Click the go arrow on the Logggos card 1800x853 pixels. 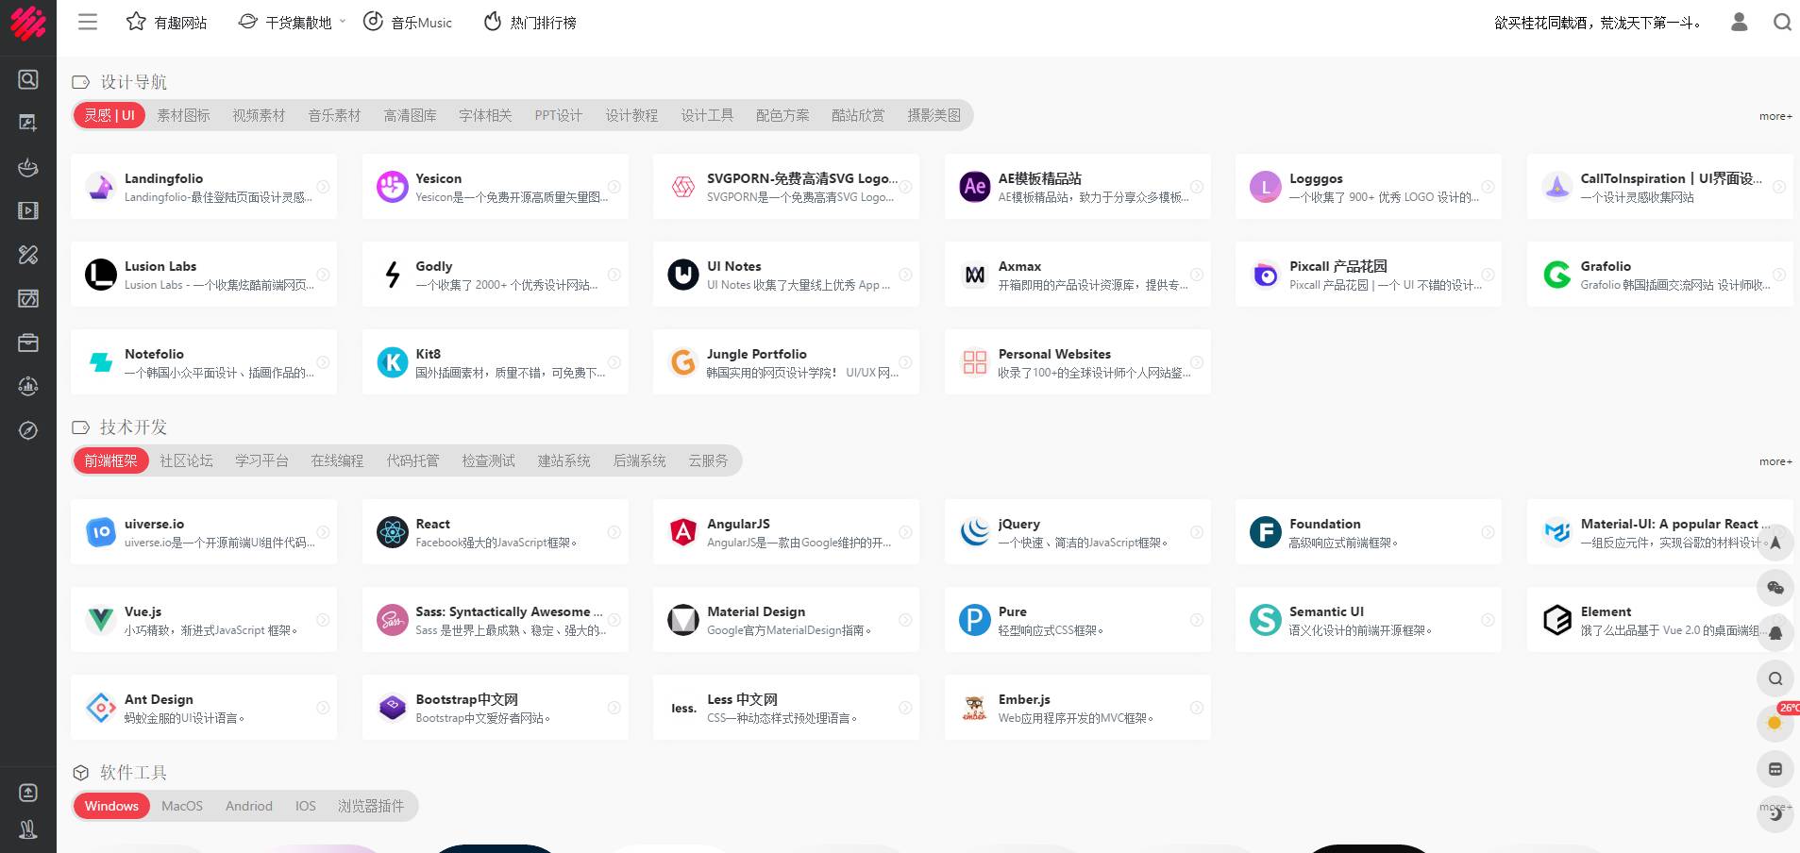[1488, 187]
